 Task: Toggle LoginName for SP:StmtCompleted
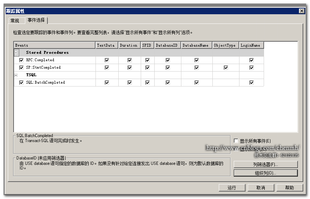pyautogui.click(x=252, y=68)
